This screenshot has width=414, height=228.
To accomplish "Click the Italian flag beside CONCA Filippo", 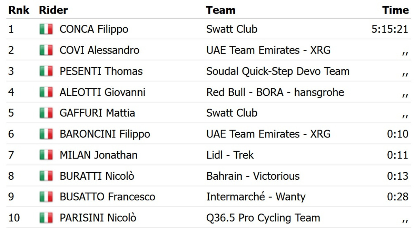I will [46, 29].
